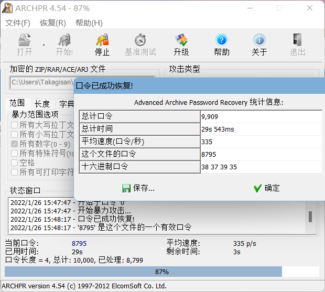Click the Help (帮助) question mark icon
Viewport: 325px width, 292px height.
[x=222, y=40]
